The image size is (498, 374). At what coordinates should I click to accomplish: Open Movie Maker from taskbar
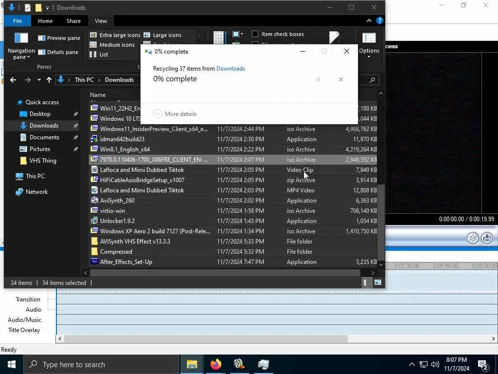(239, 364)
